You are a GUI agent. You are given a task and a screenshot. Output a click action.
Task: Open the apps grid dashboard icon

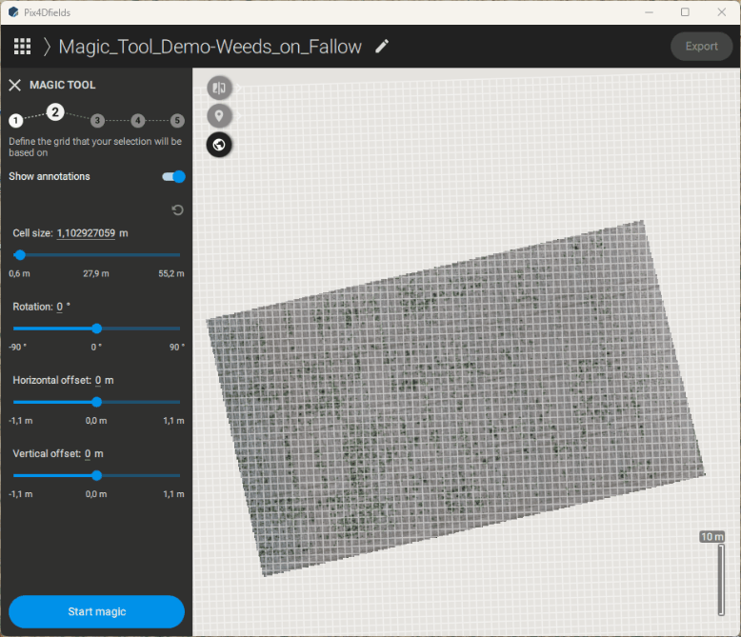(x=22, y=47)
